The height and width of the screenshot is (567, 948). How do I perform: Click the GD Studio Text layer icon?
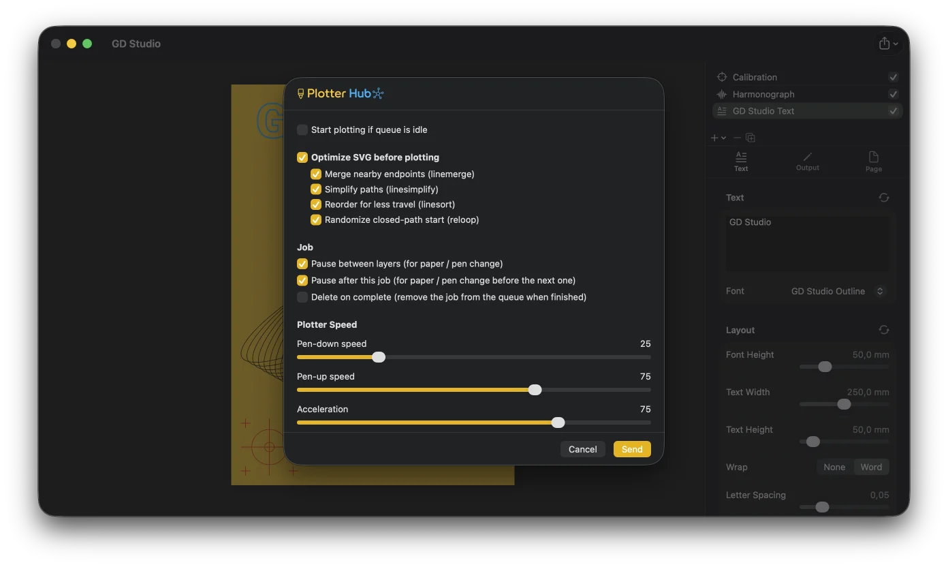tap(722, 111)
